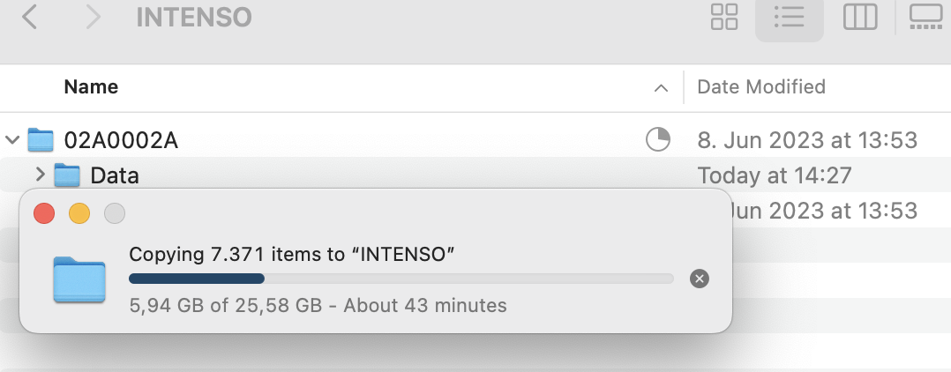The width and height of the screenshot is (951, 372).
Task: Cancel the copy to INTENSO
Action: pos(699,279)
